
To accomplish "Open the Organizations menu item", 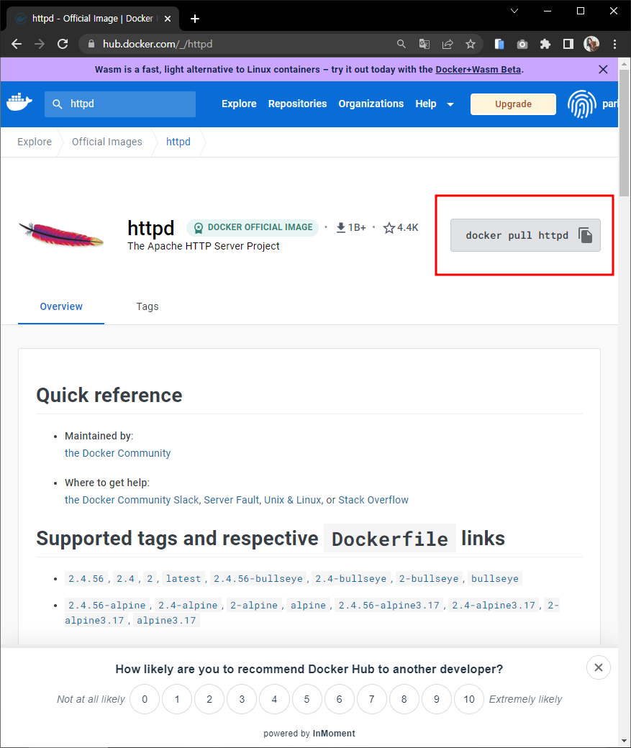I will [x=371, y=104].
